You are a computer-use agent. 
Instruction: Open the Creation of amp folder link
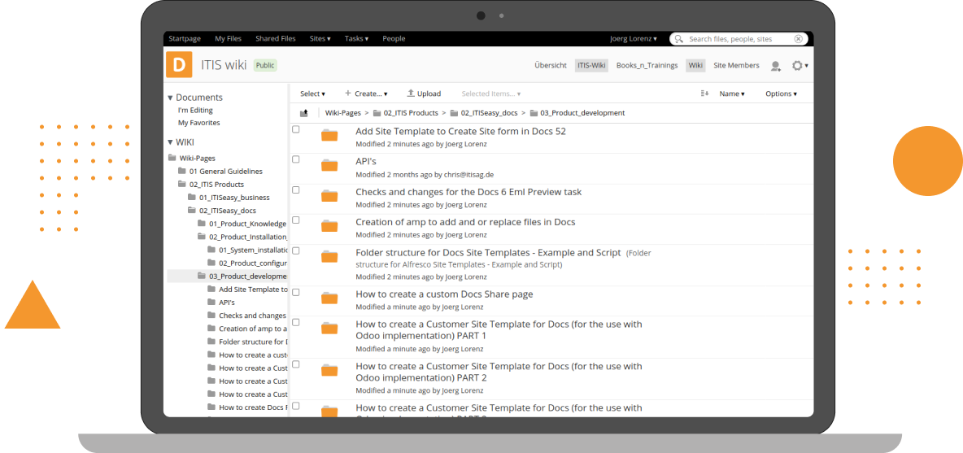point(465,222)
